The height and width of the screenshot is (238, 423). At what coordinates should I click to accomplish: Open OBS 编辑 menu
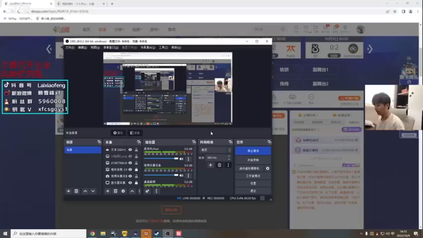(82, 48)
